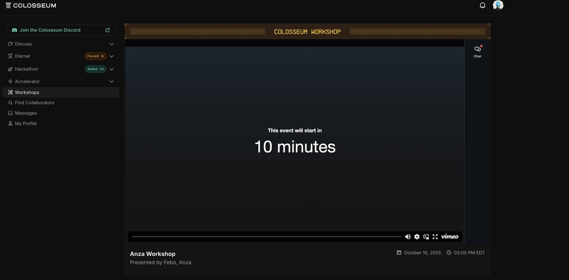Open the Messages page
This screenshot has width=569, height=280.
(x=26, y=113)
